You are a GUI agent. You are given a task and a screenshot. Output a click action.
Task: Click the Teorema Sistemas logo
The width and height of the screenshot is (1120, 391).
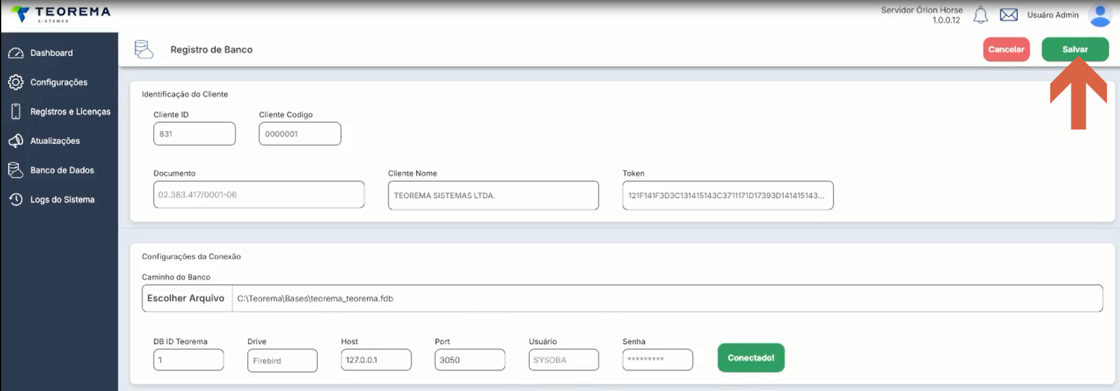60,14
